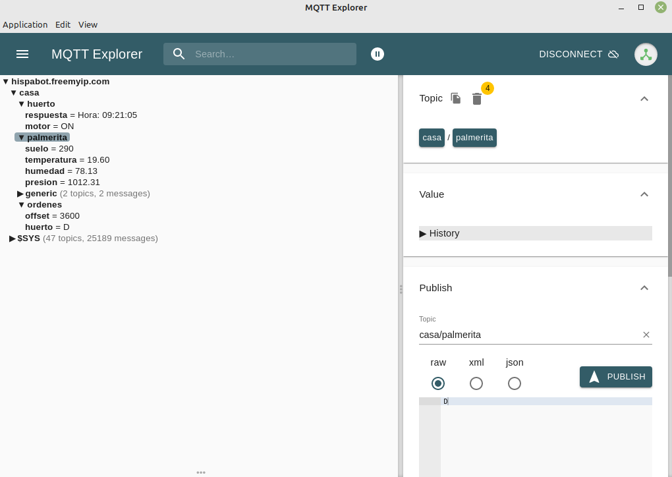Click the green connection avatar icon

646,55
